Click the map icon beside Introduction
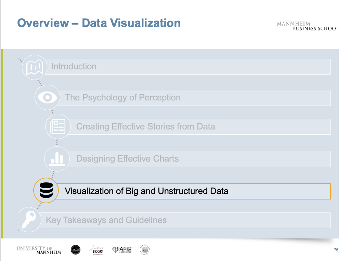This screenshot has width=349, height=261. [34, 67]
